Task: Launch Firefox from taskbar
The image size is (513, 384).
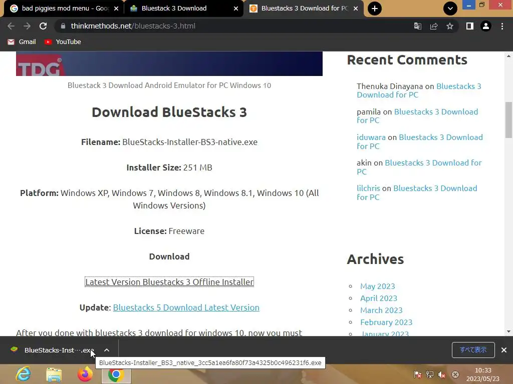Action: tap(85, 374)
